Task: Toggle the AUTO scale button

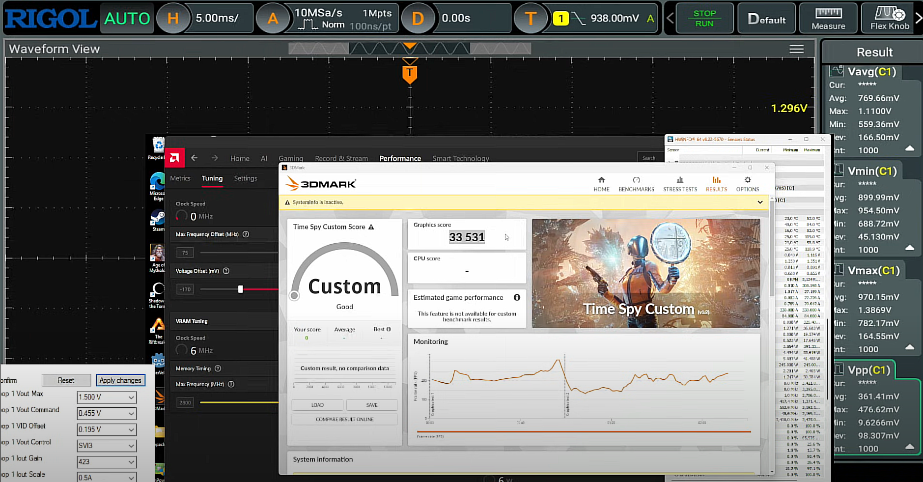Action: [127, 18]
